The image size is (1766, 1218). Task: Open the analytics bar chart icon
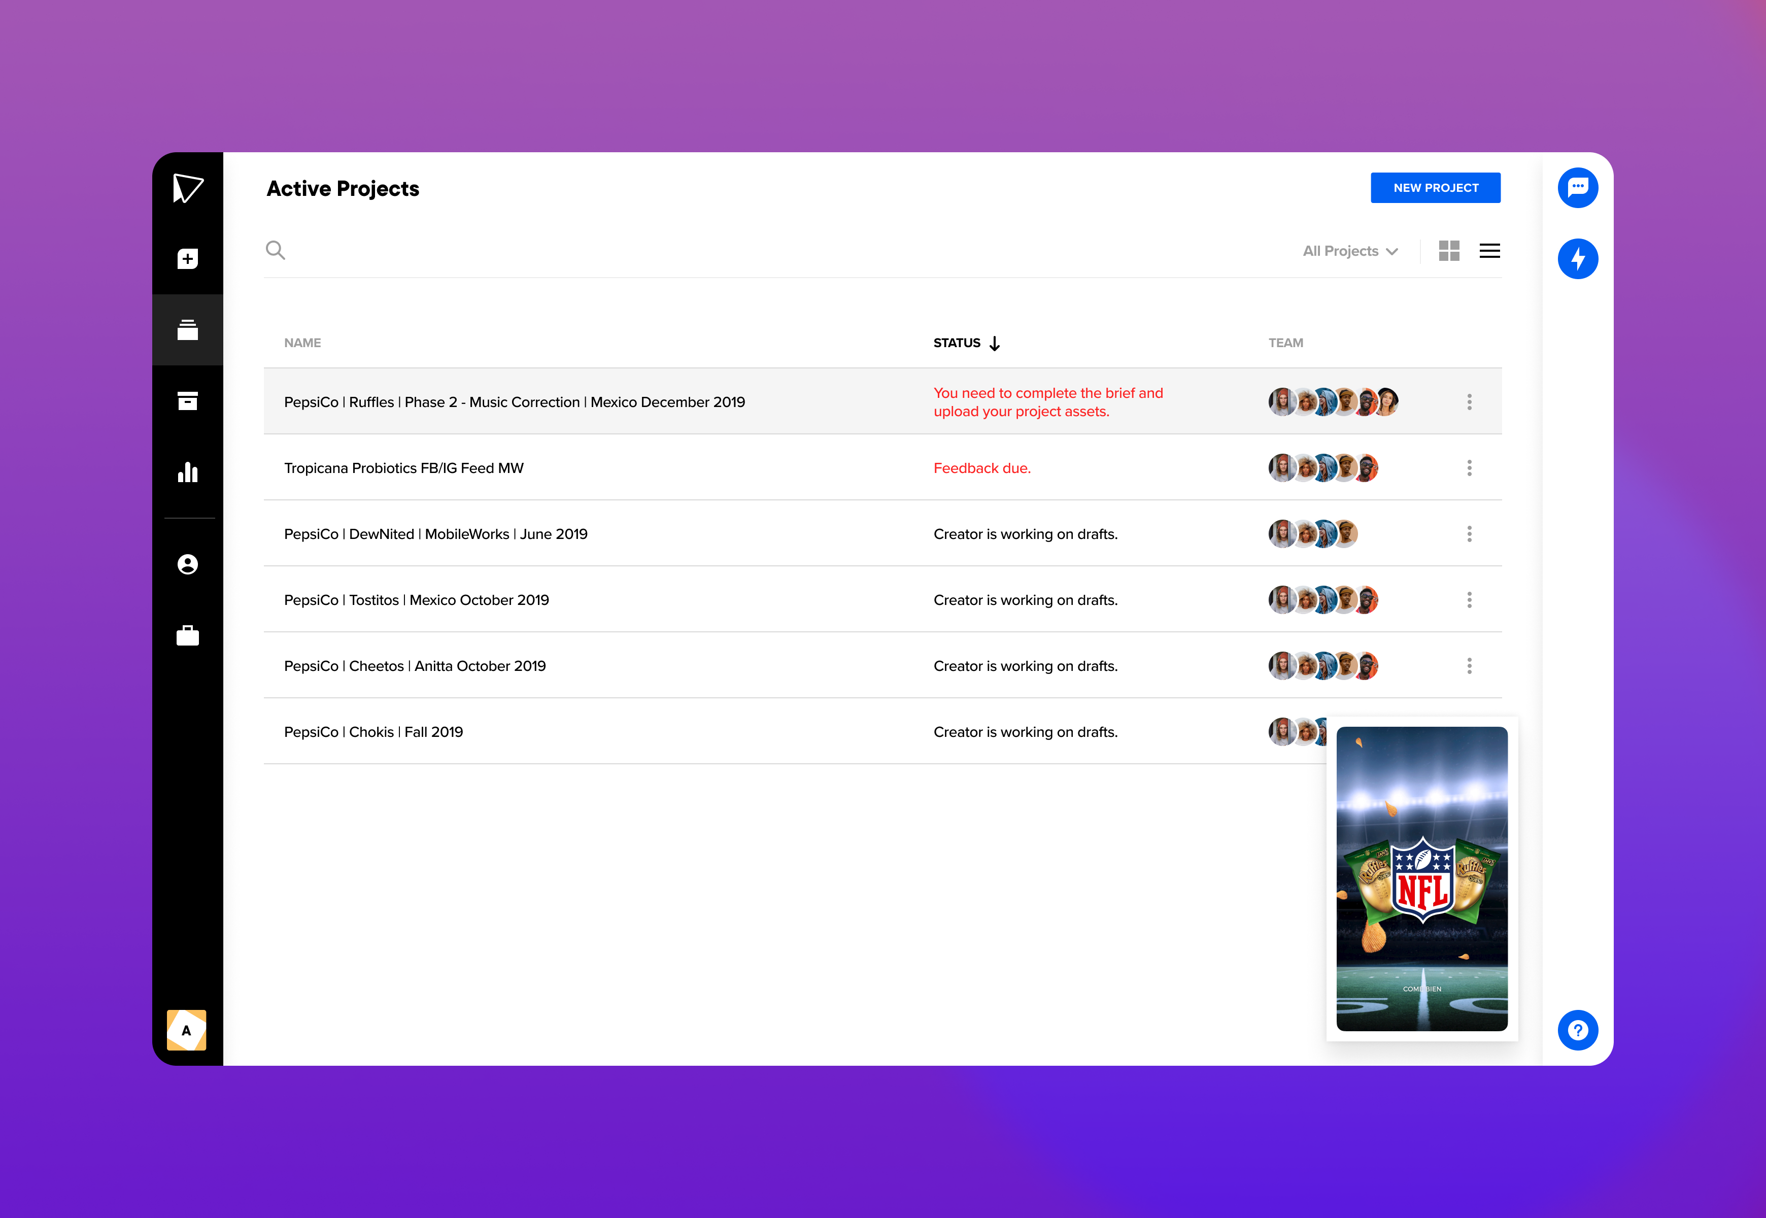pos(188,471)
